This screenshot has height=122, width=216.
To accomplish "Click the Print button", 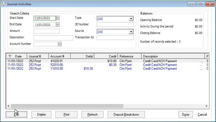I will (x=66, y=115).
